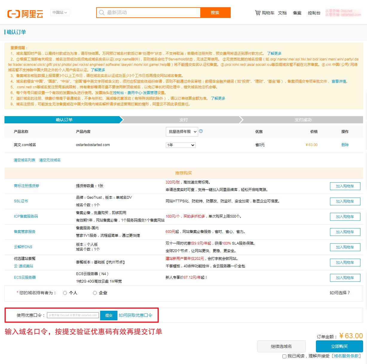Open the 云解析DNS product link
The image size is (367, 364).
coord(23,247)
